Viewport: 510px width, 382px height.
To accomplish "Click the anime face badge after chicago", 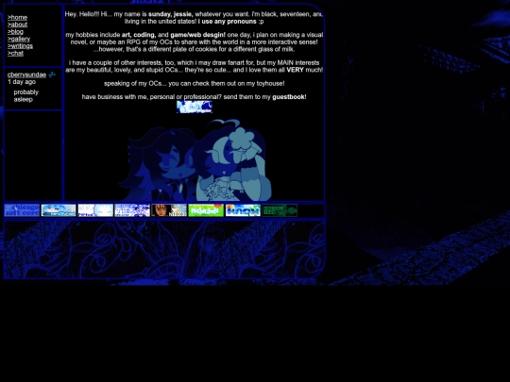I will click(59, 210).
